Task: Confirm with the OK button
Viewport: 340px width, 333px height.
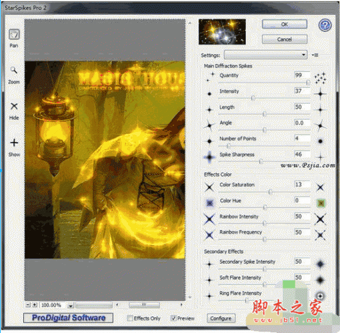Action: (x=285, y=24)
